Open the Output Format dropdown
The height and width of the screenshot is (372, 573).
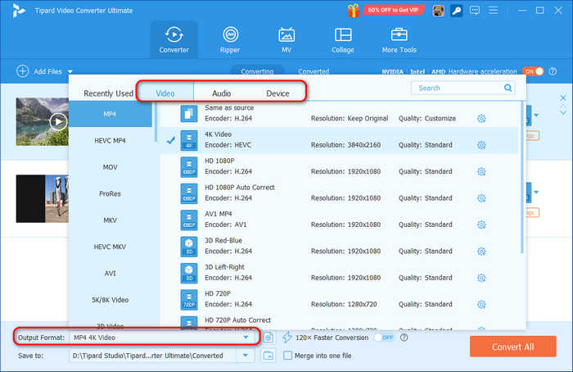246,338
